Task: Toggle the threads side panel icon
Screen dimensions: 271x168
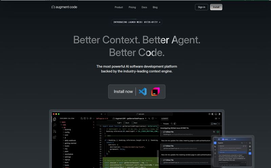Action: click(x=175, y=124)
